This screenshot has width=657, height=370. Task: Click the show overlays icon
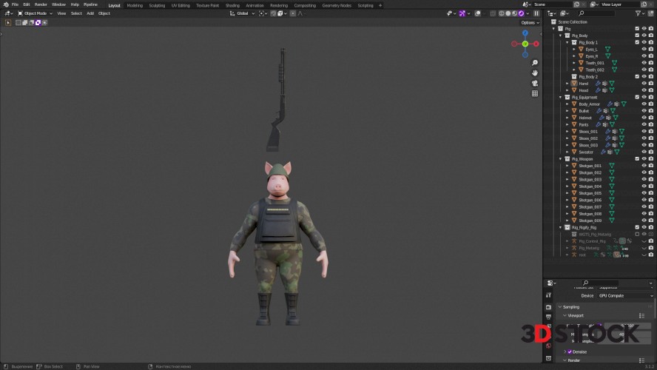click(x=478, y=13)
